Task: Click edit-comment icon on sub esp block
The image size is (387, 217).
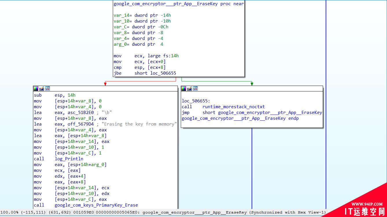Action: click(x=42, y=89)
